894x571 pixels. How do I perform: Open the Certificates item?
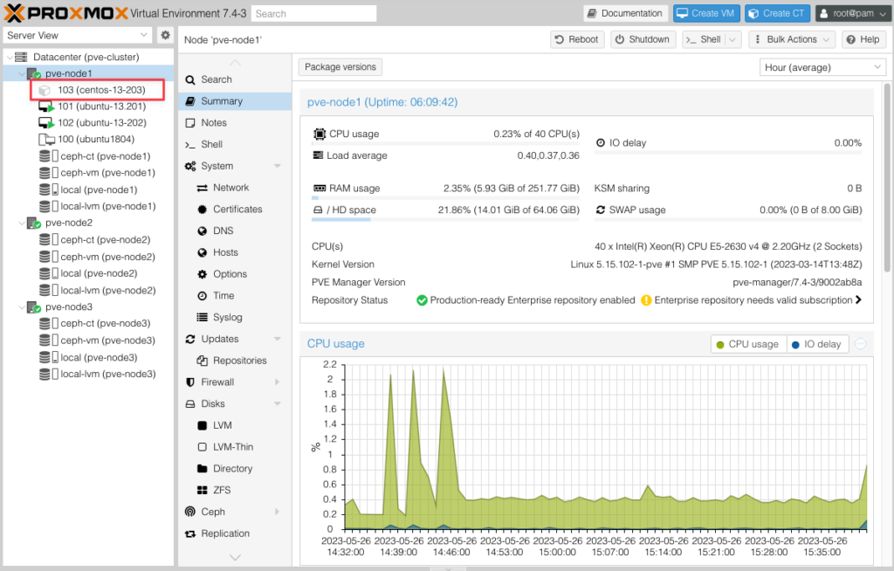tap(234, 210)
